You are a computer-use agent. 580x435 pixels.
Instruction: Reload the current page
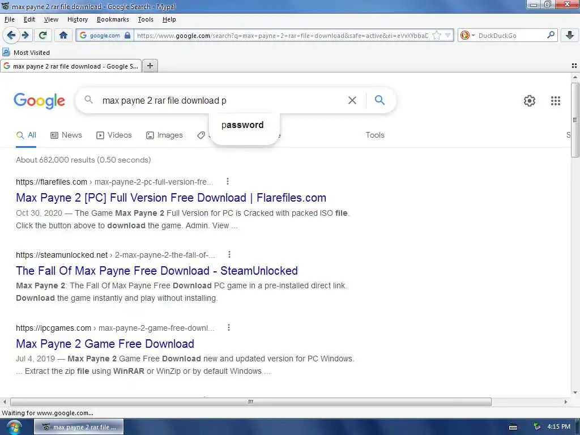42,35
